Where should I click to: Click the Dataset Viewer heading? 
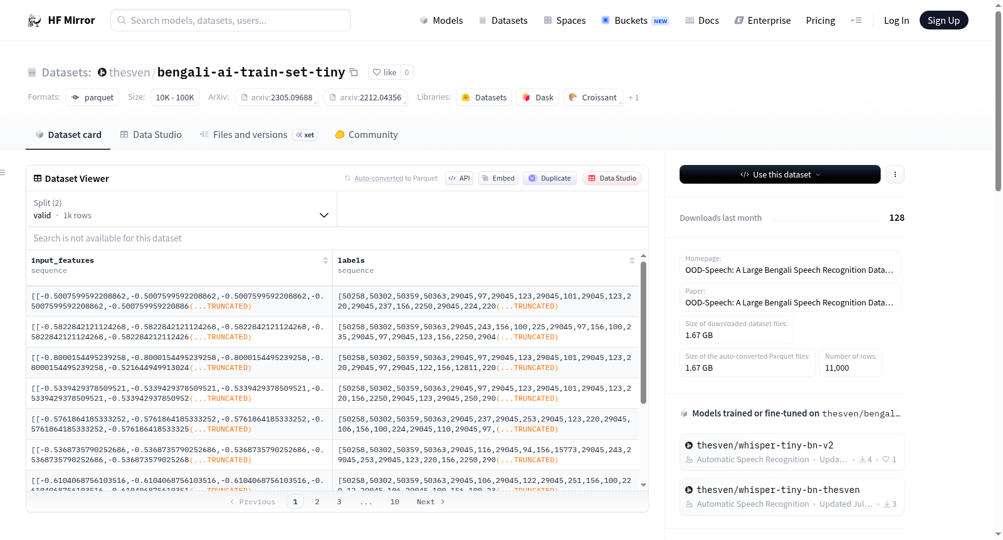pyautogui.click(x=76, y=179)
